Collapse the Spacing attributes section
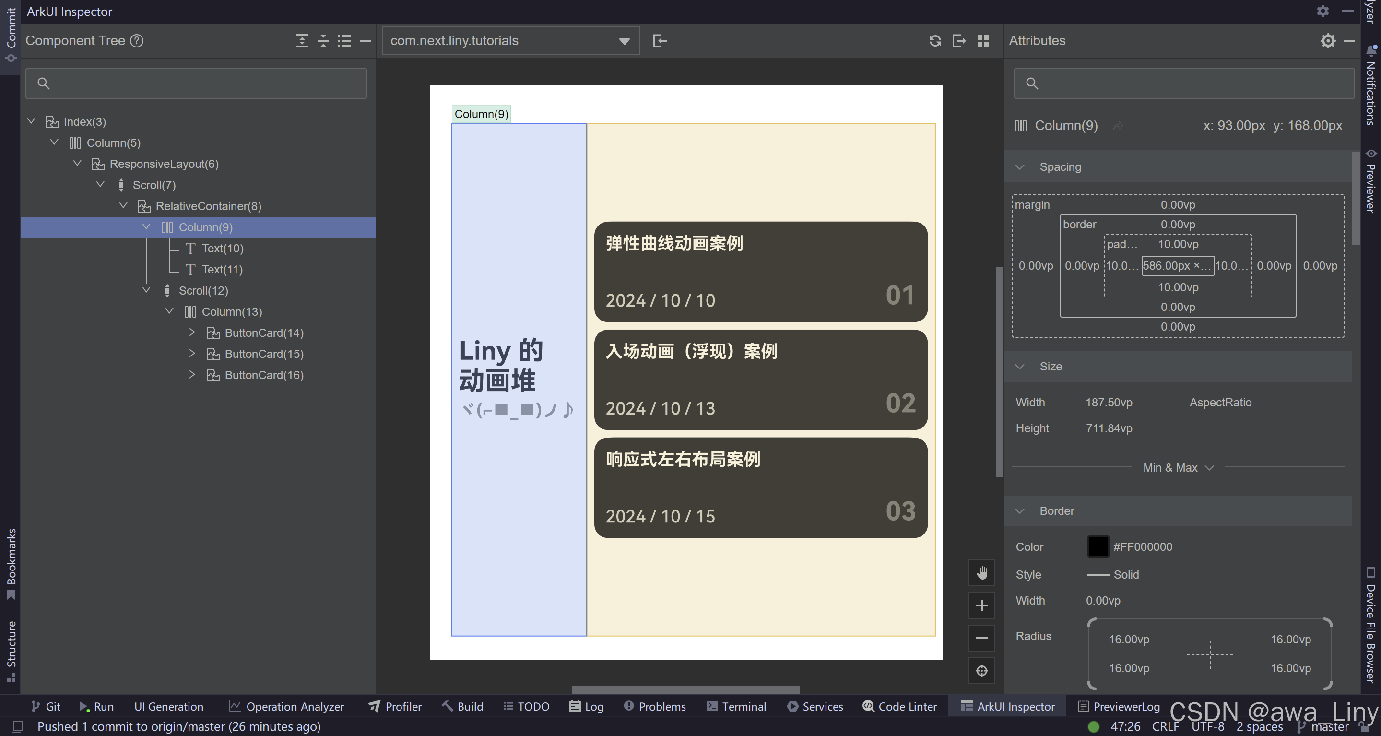The width and height of the screenshot is (1381, 736). point(1020,167)
